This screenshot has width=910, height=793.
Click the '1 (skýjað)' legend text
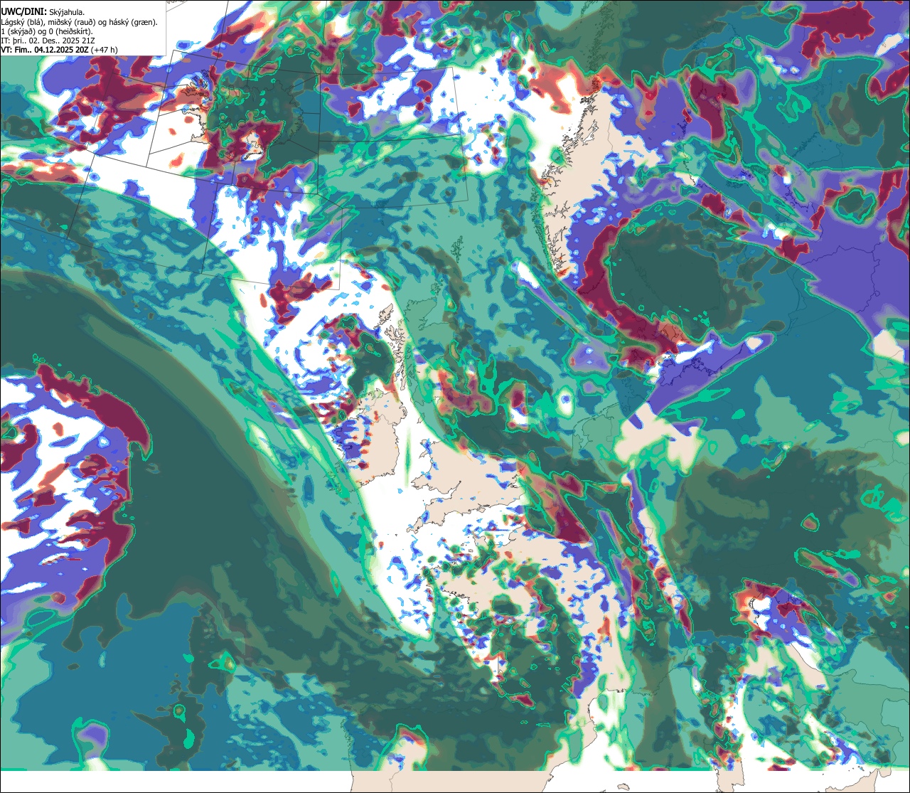tap(18, 32)
